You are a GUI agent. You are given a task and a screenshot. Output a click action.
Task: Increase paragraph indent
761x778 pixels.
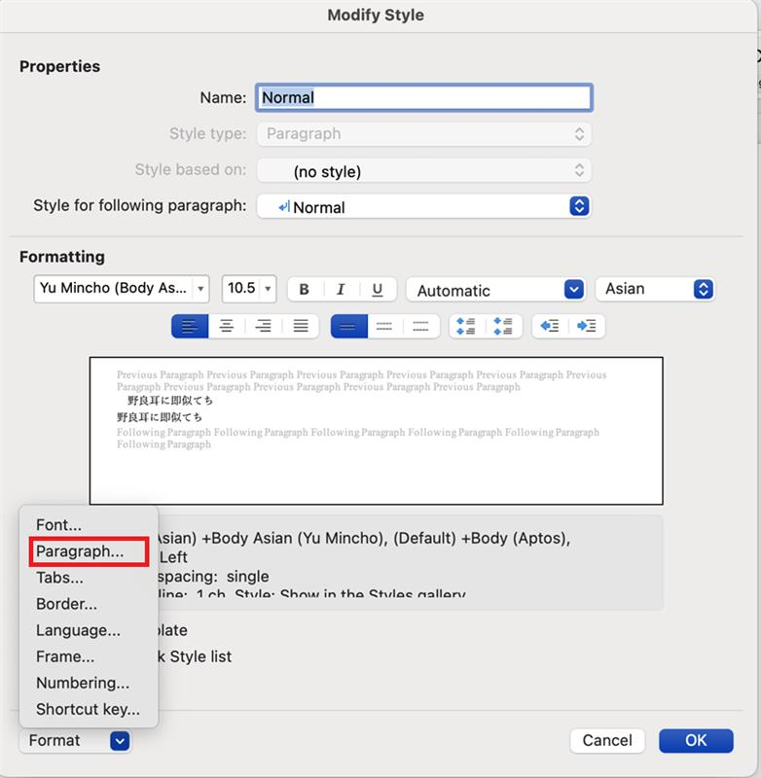[587, 326]
